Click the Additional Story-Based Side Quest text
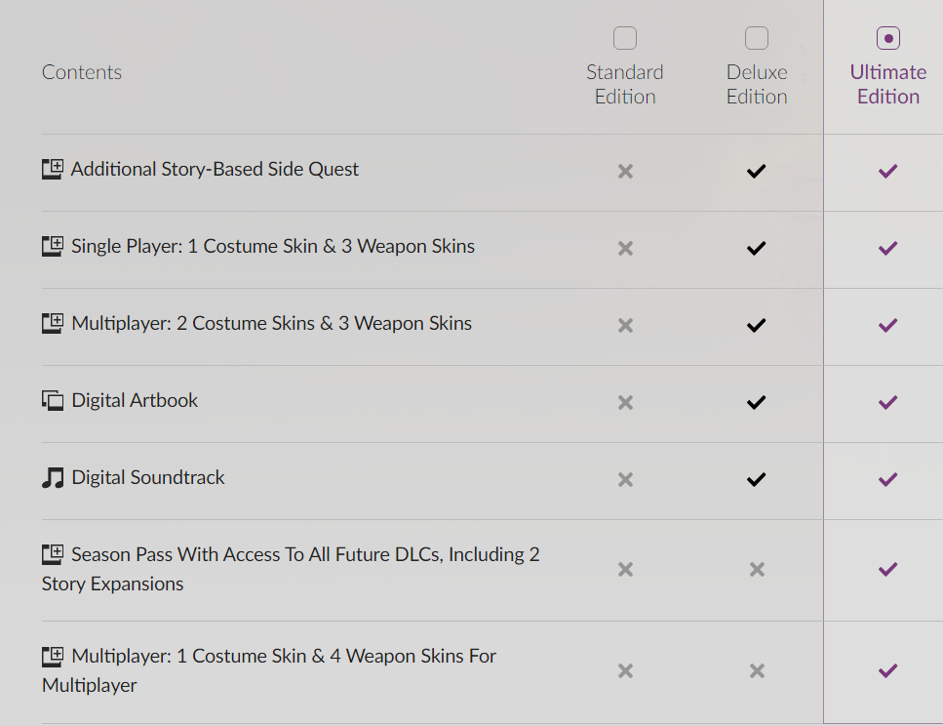943x726 pixels. 215,169
